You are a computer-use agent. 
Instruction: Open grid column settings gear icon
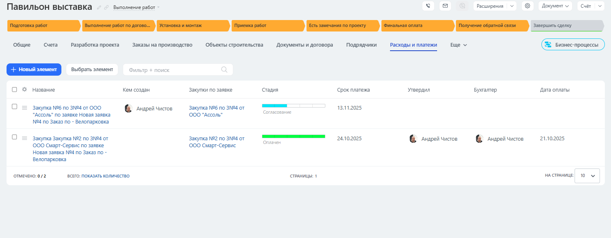(x=25, y=90)
